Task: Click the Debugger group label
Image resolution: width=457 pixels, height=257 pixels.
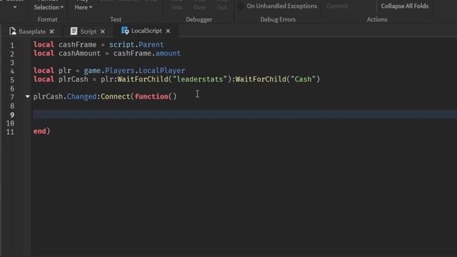Action: [199, 19]
